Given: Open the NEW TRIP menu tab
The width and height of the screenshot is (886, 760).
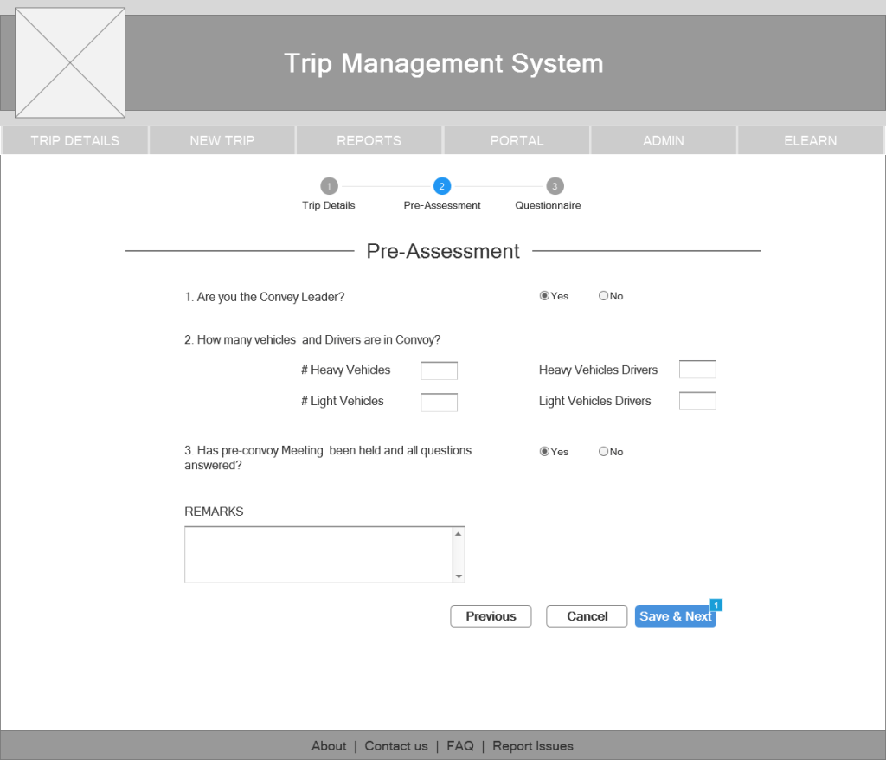Looking at the screenshot, I should [222, 140].
